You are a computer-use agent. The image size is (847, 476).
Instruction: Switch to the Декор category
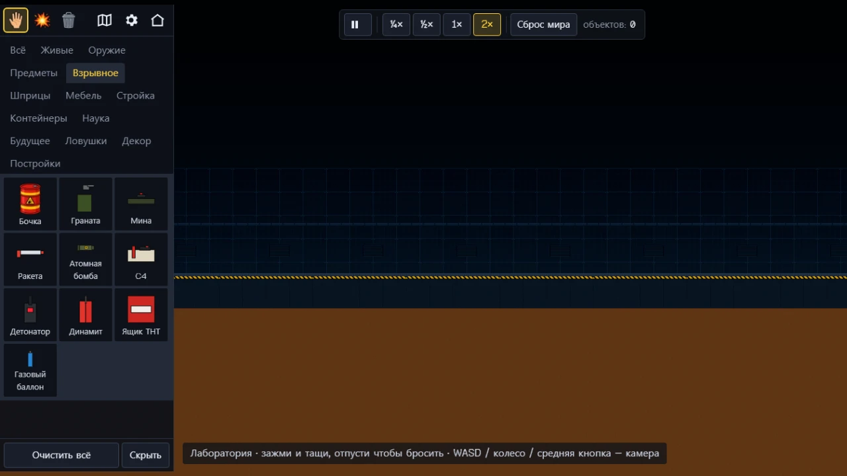(x=136, y=141)
